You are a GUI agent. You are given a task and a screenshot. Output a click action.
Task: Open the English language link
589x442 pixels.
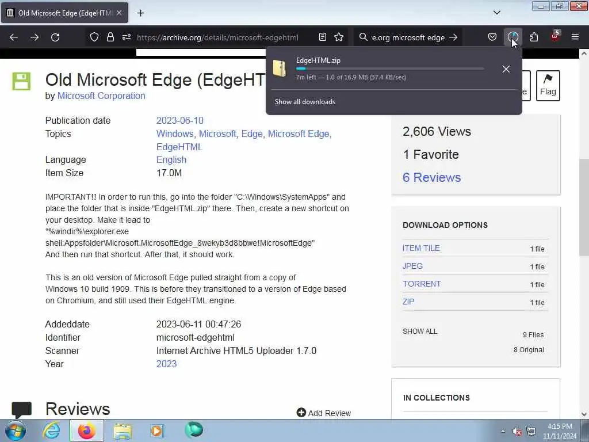pyautogui.click(x=171, y=160)
